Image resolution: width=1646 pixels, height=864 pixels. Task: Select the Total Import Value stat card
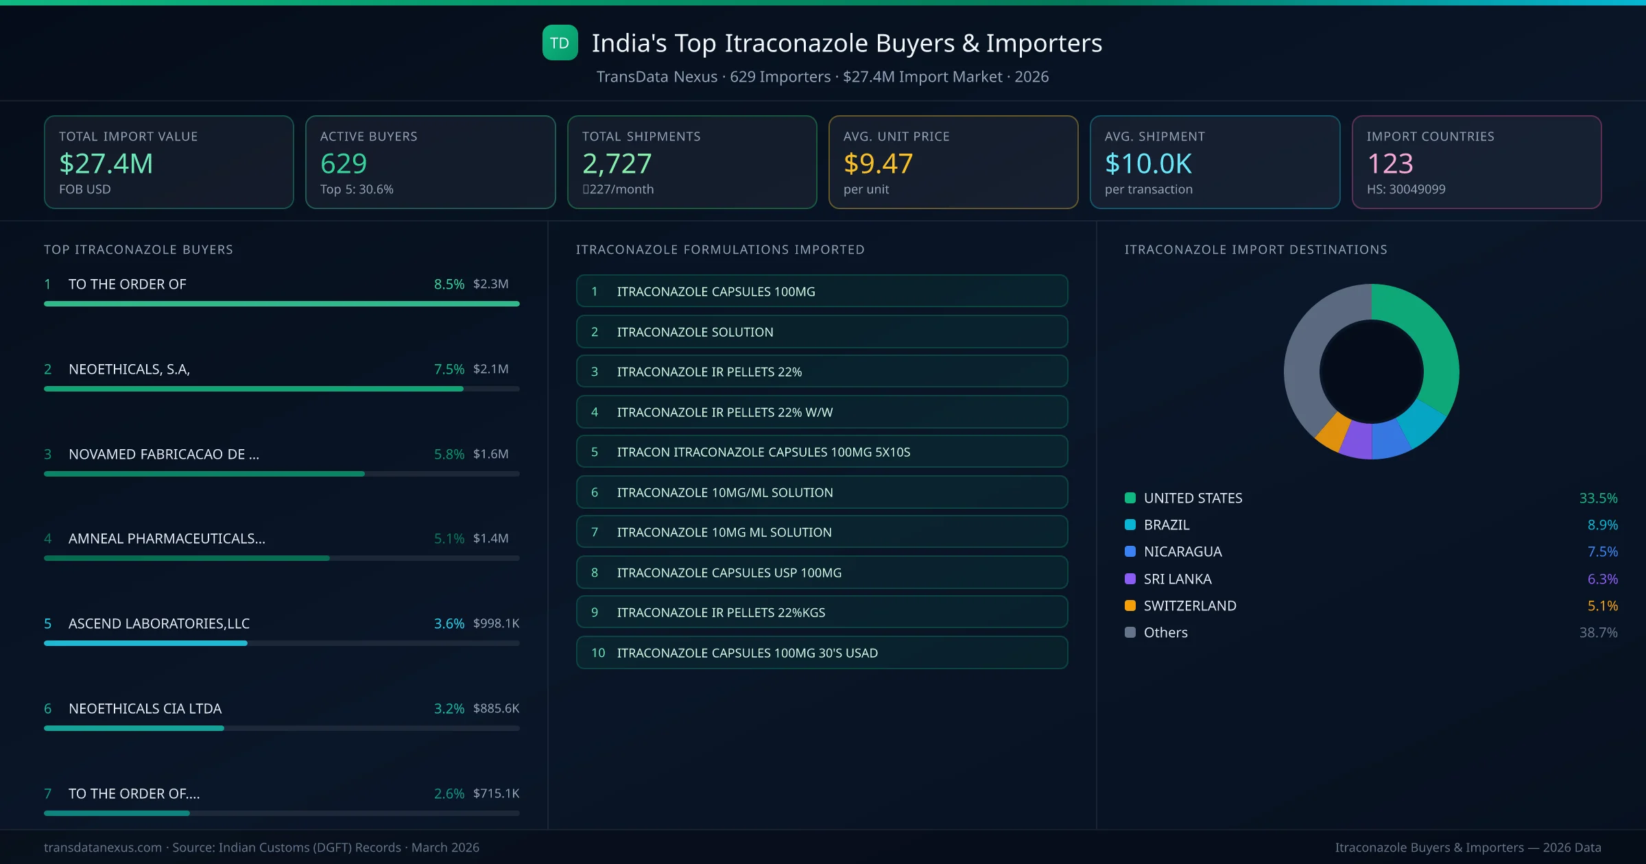(169, 162)
